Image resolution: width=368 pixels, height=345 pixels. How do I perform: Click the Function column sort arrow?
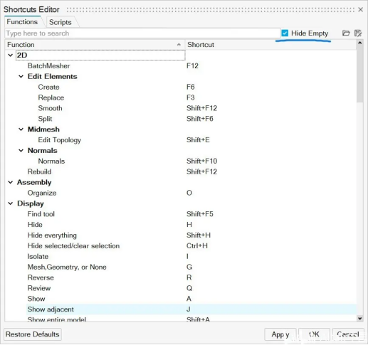(179, 45)
